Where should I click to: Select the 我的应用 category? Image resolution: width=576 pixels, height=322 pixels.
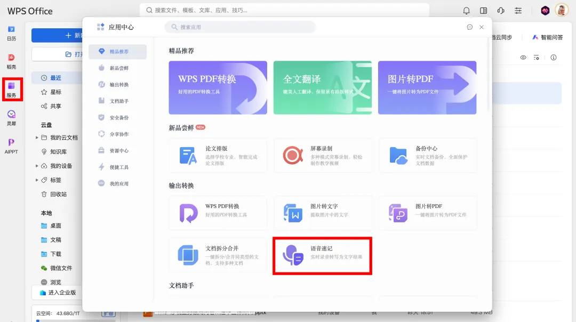(x=117, y=183)
